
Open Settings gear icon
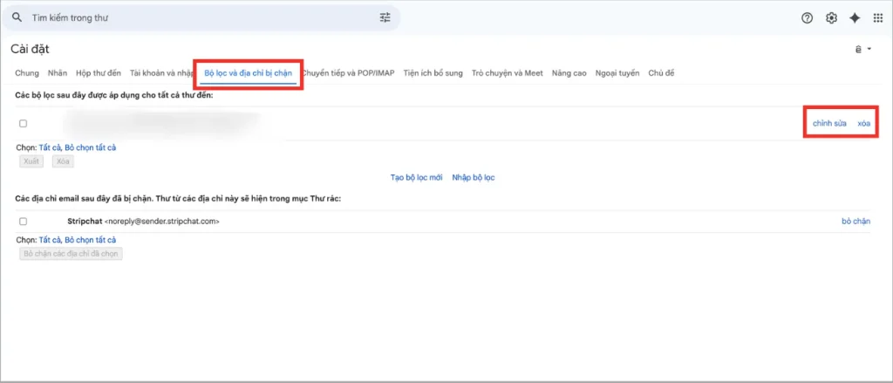(831, 18)
